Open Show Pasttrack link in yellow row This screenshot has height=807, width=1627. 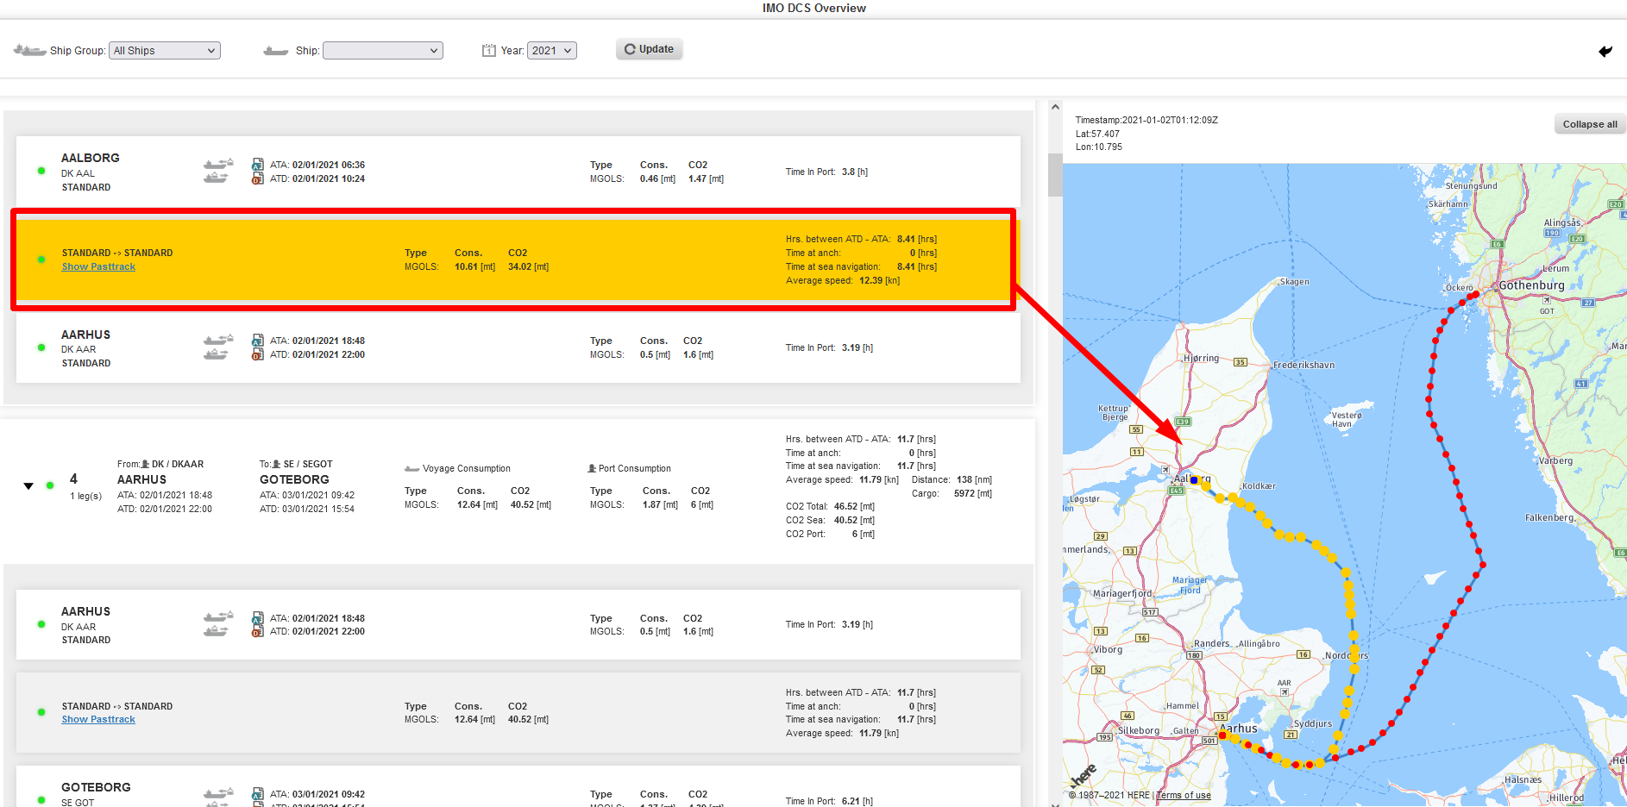[x=98, y=267]
